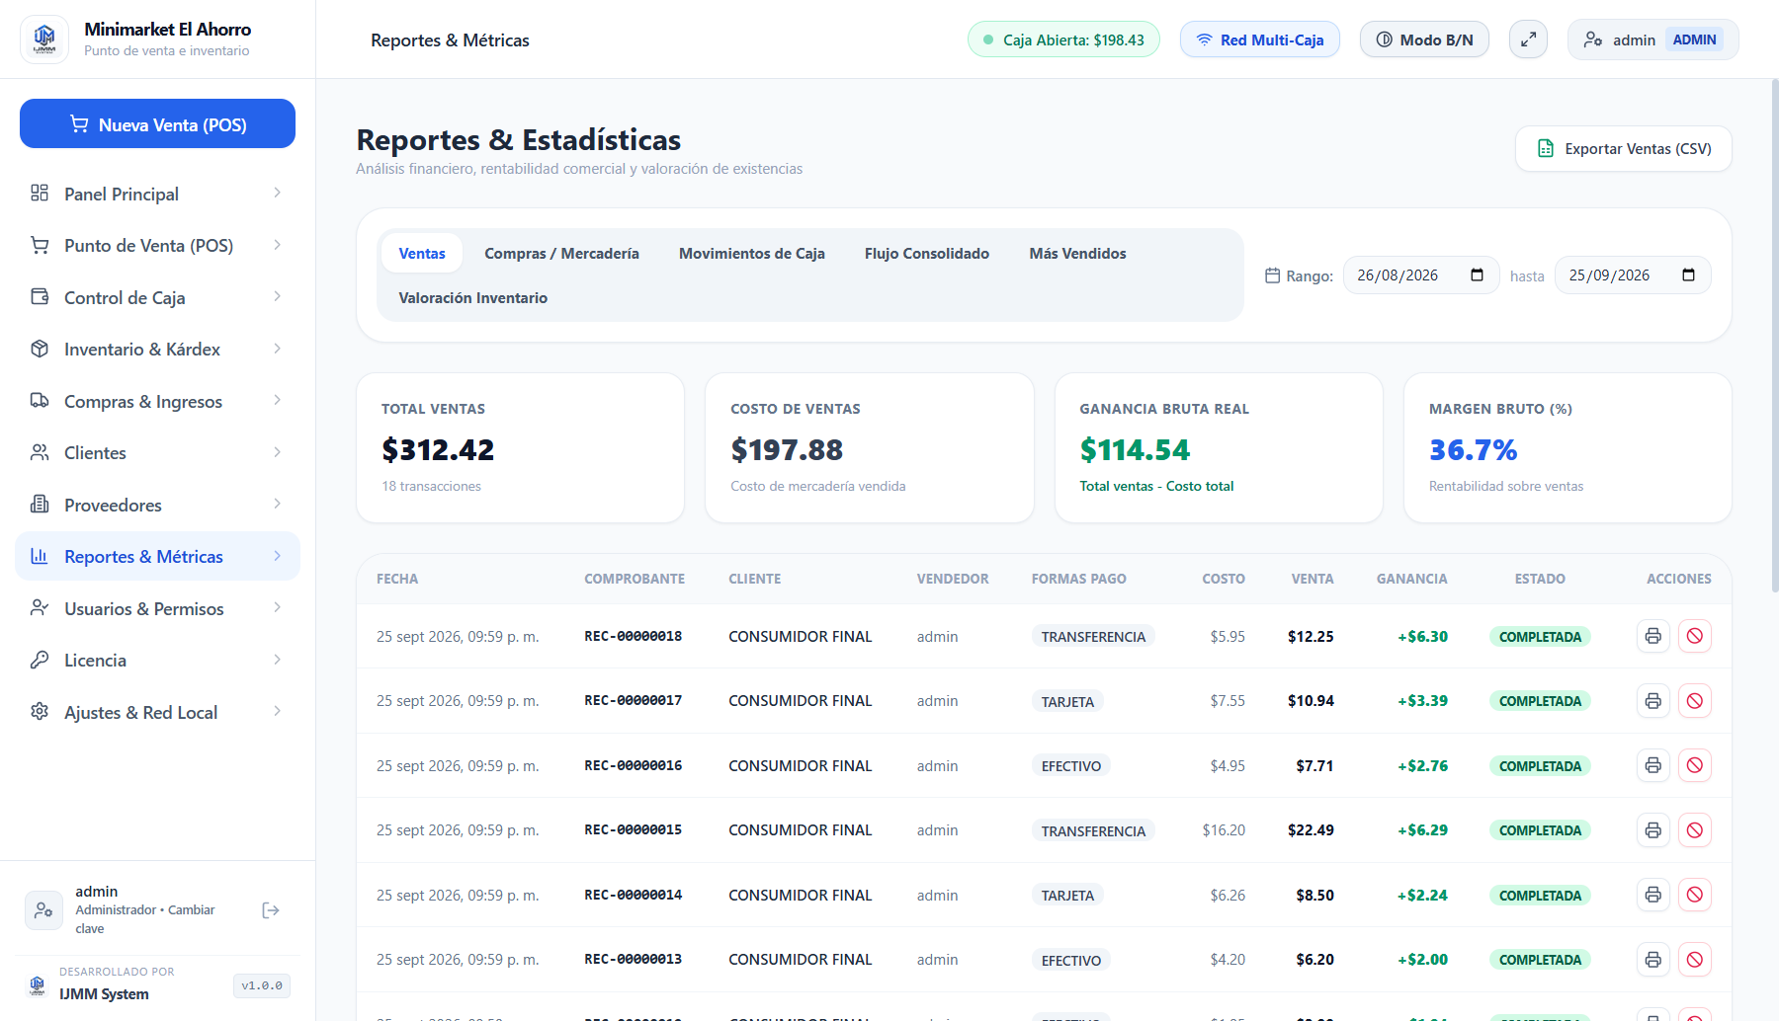Toggle Modo B/N display mode
Viewport: 1779px width, 1021px height.
coord(1424,39)
